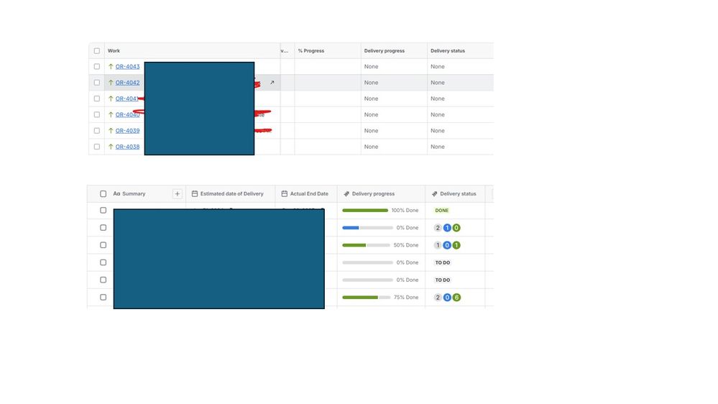Click the 50% Done progress bar
718x404 pixels.
[366, 245]
